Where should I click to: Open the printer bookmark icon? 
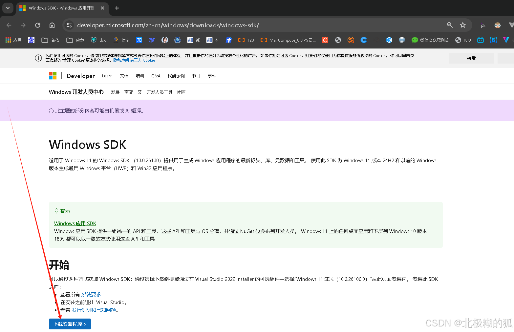point(402,40)
